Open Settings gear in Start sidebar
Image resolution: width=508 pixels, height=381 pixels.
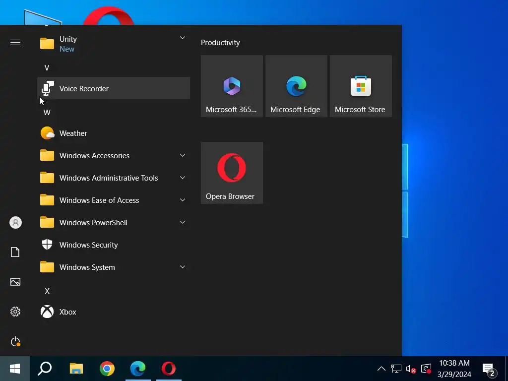coord(15,312)
